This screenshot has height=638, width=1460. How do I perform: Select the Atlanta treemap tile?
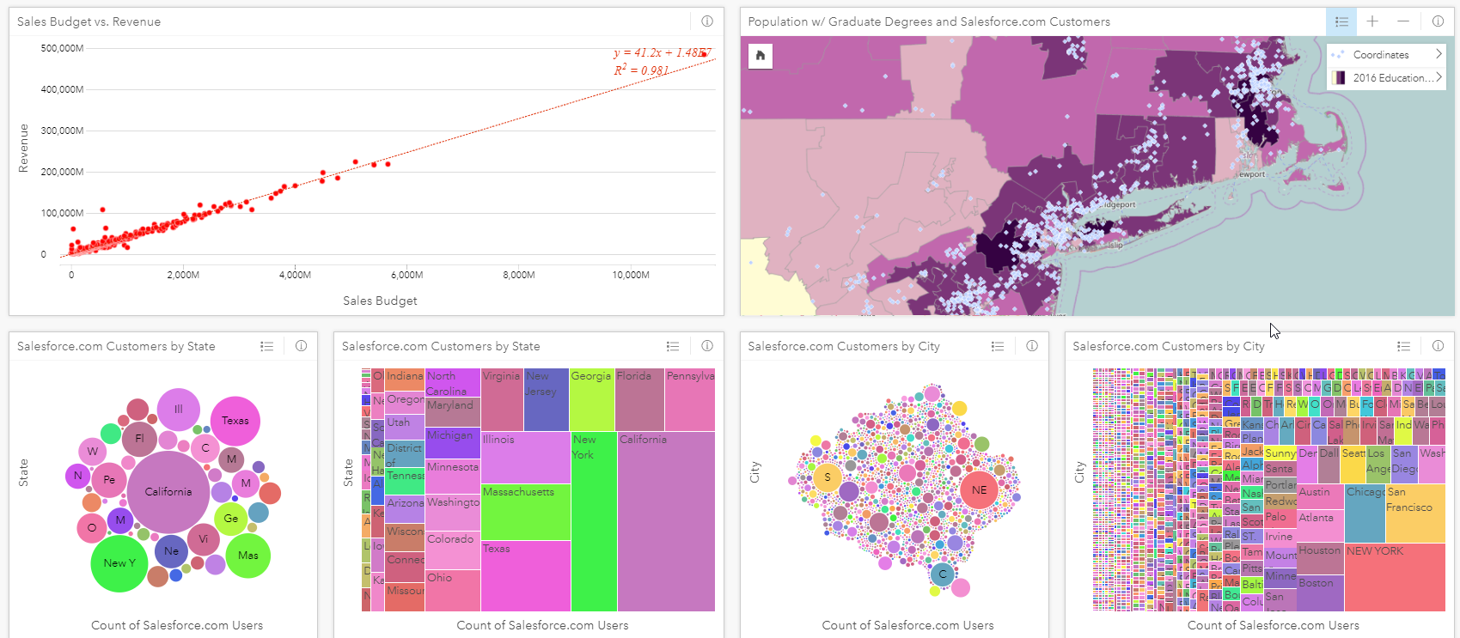point(1320,526)
